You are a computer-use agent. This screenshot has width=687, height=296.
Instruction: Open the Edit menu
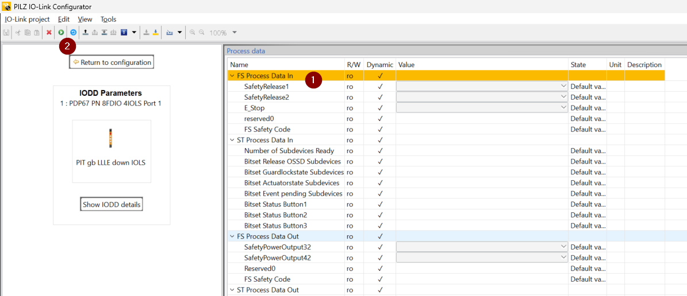64,20
